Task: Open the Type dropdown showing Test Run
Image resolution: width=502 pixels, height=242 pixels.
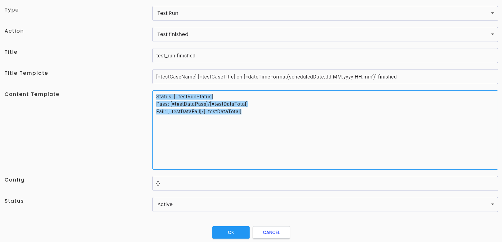Action: [325, 13]
